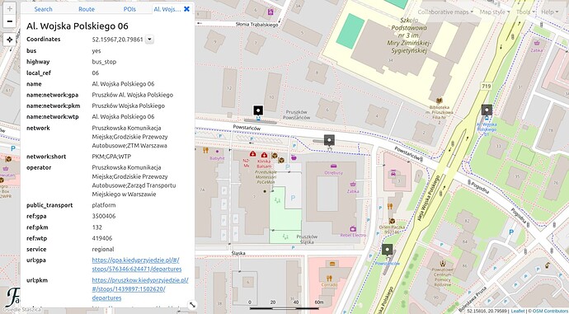Zoom out of the map

tap(9, 21)
